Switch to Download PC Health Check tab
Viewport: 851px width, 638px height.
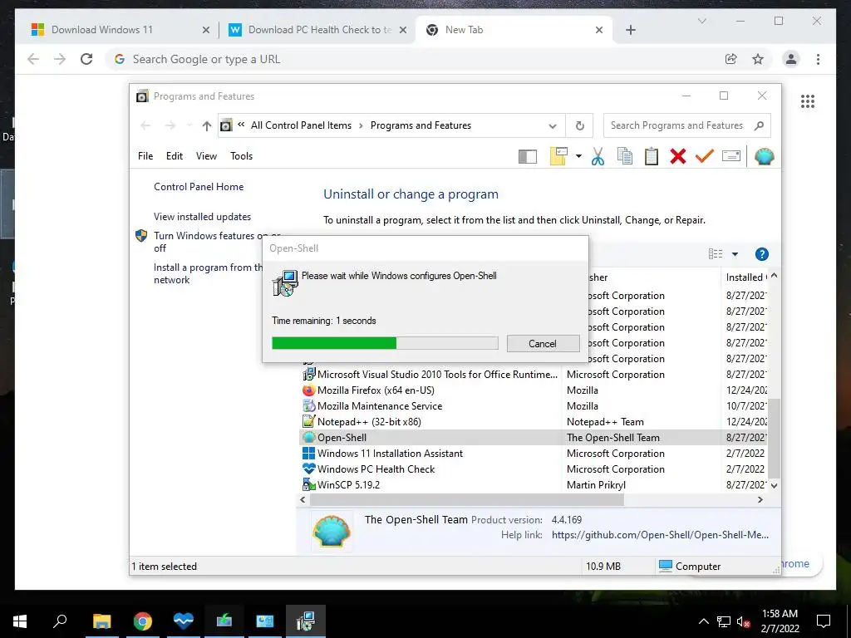[320, 30]
